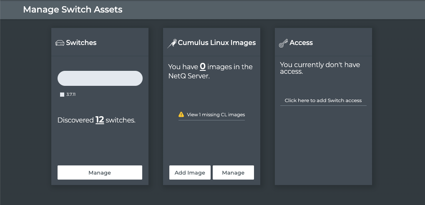Click the 3.7.11 legend color square

coord(62,95)
